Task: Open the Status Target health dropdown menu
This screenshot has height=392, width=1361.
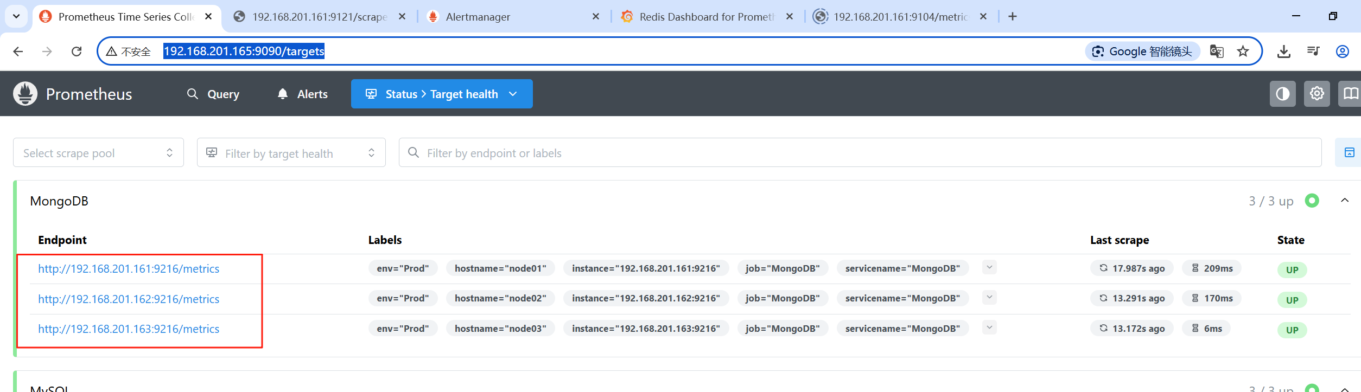Action: coord(442,94)
